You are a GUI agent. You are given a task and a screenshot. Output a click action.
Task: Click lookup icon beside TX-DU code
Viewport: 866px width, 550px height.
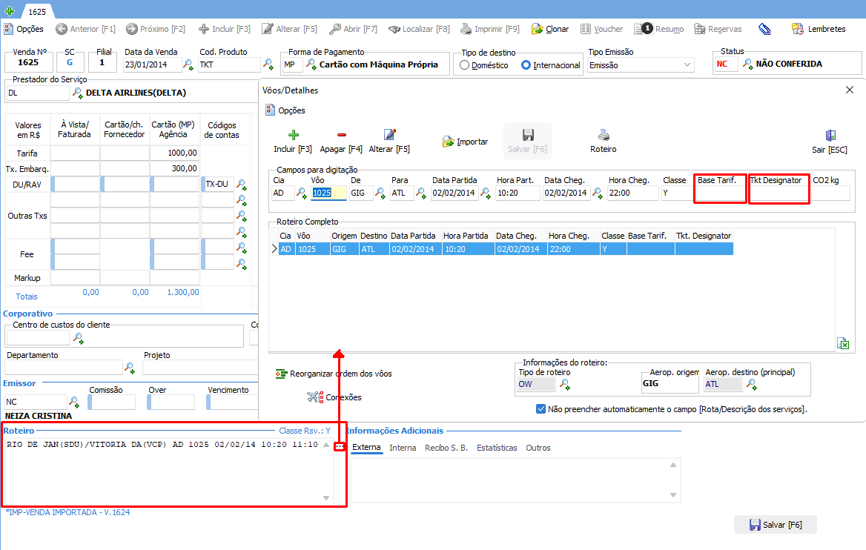click(242, 184)
